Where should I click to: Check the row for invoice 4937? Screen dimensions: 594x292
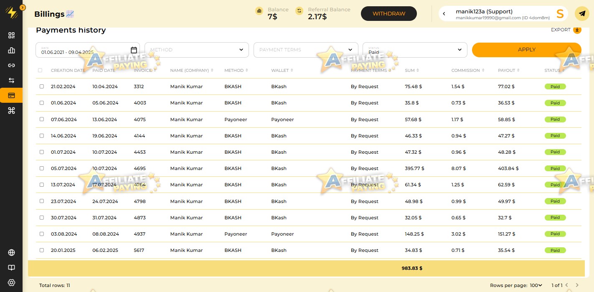click(41, 234)
